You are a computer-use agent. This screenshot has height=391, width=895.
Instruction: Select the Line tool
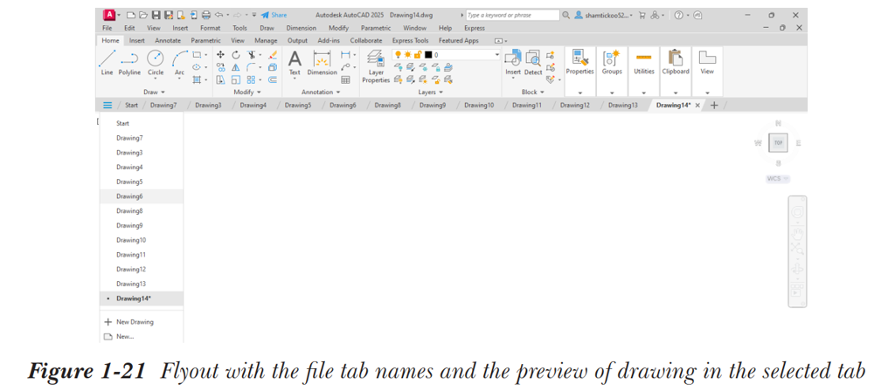pyautogui.click(x=107, y=62)
